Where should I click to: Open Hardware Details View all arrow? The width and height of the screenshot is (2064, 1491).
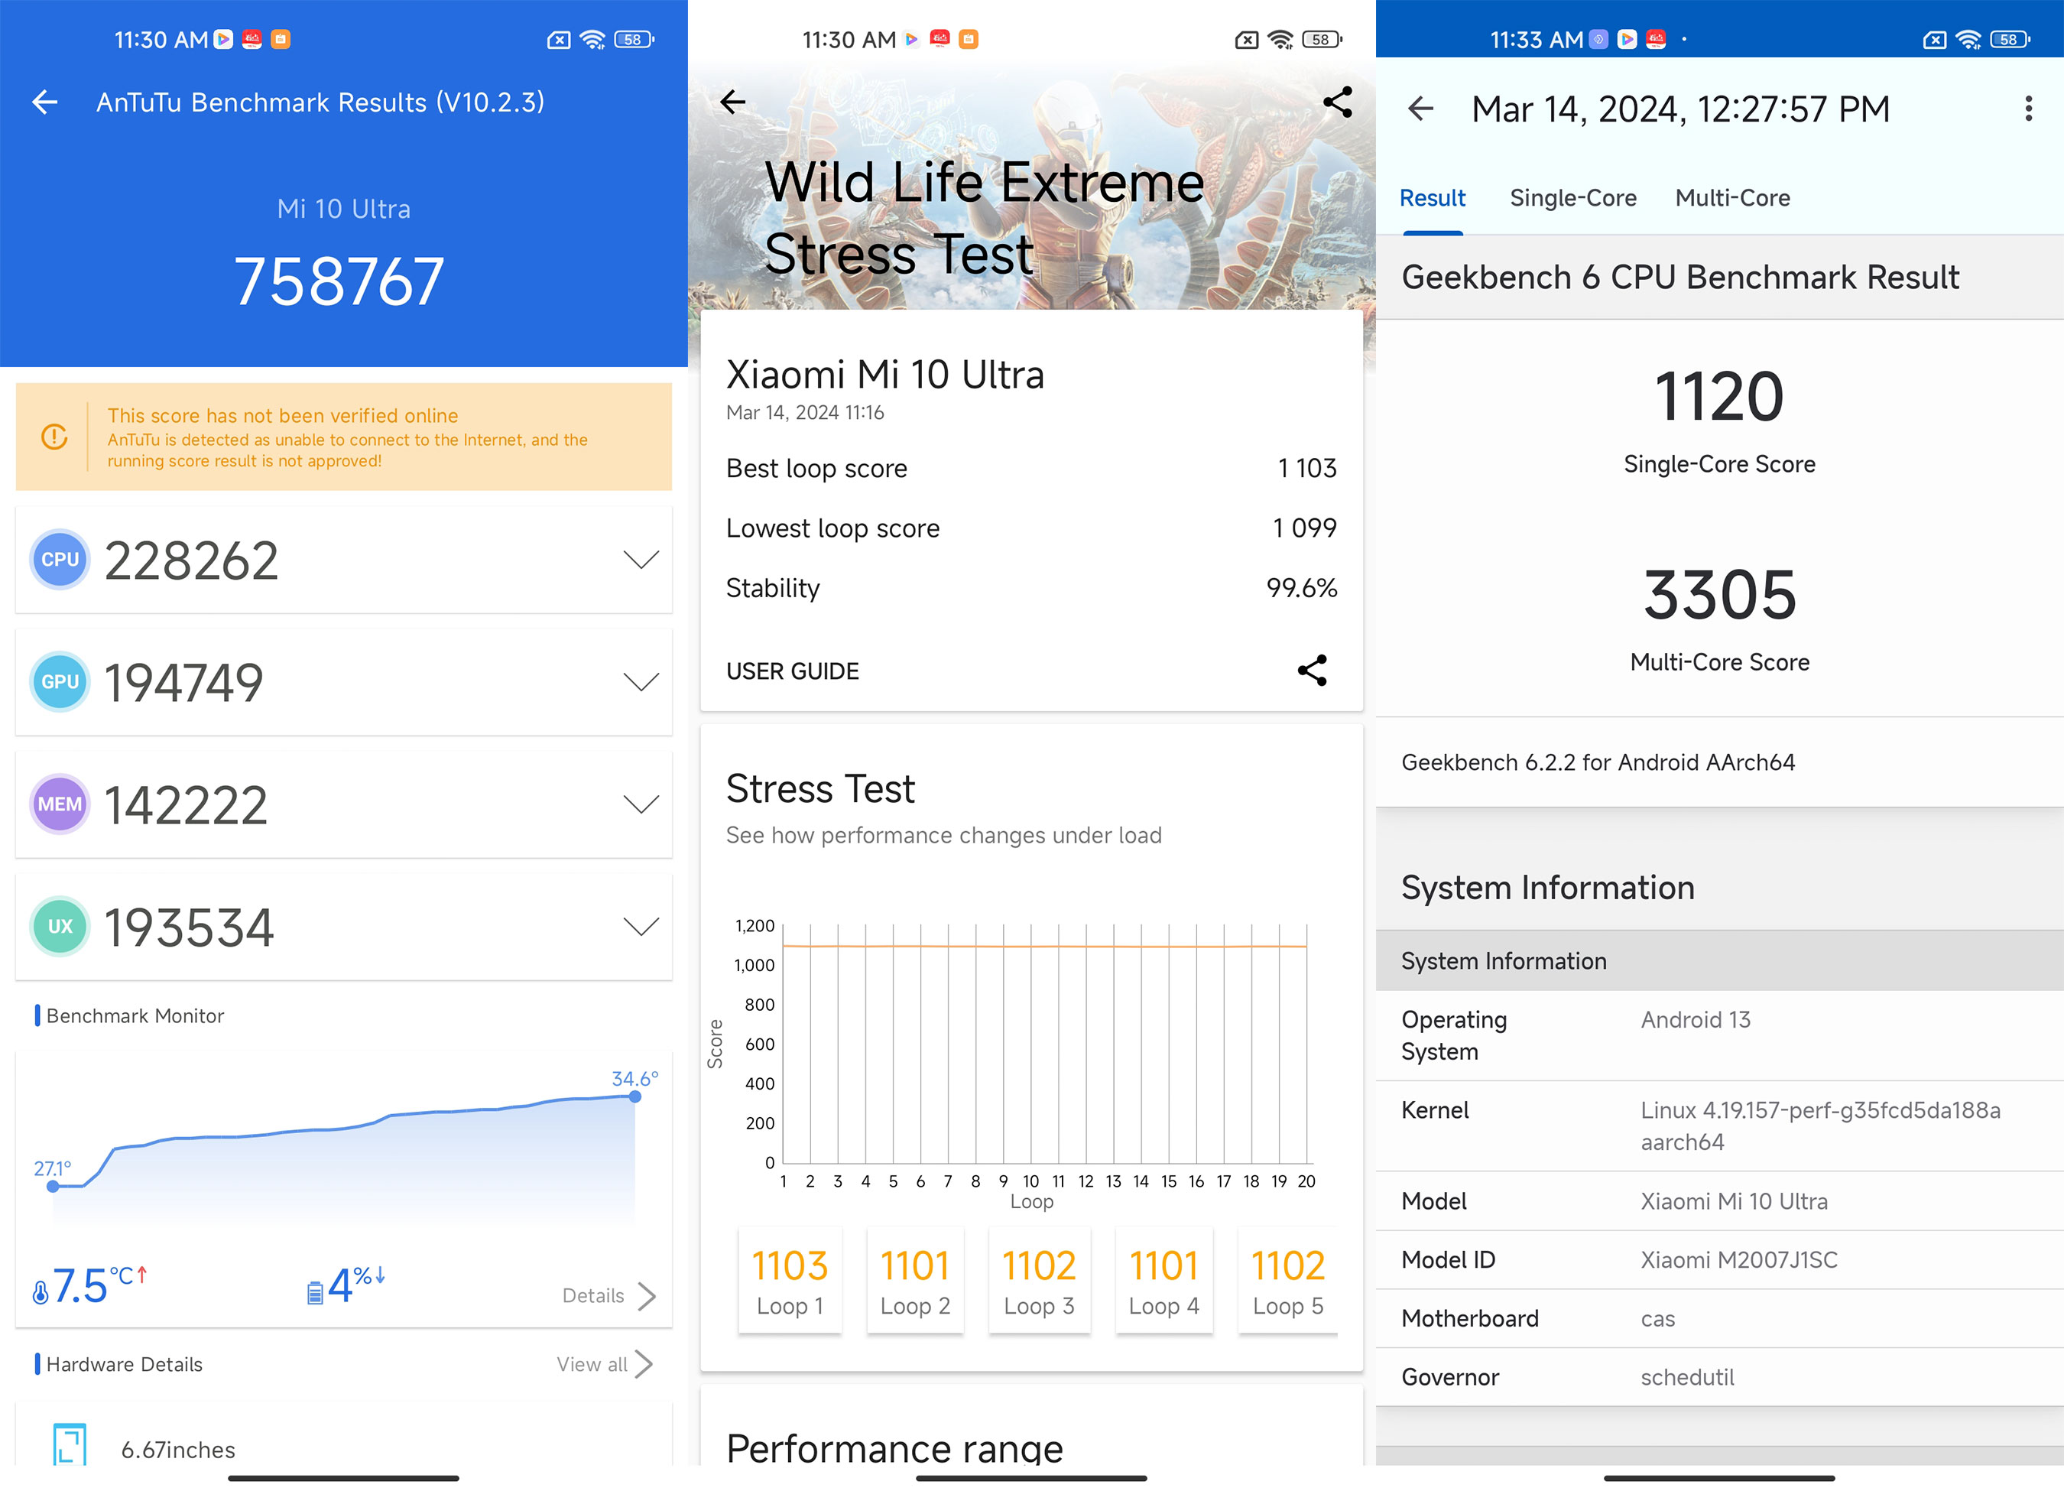coord(644,1365)
